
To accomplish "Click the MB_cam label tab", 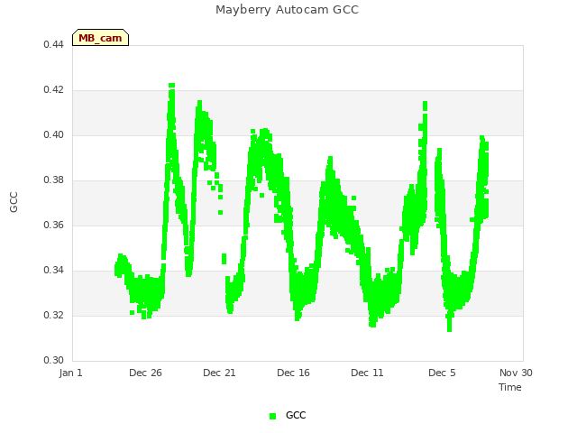I will pyautogui.click(x=100, y=38).
